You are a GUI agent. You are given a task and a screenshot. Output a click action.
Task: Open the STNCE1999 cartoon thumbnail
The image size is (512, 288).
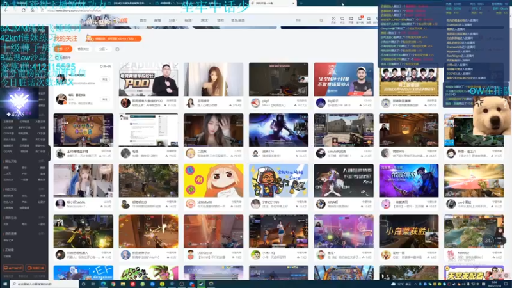pos(278,180)
